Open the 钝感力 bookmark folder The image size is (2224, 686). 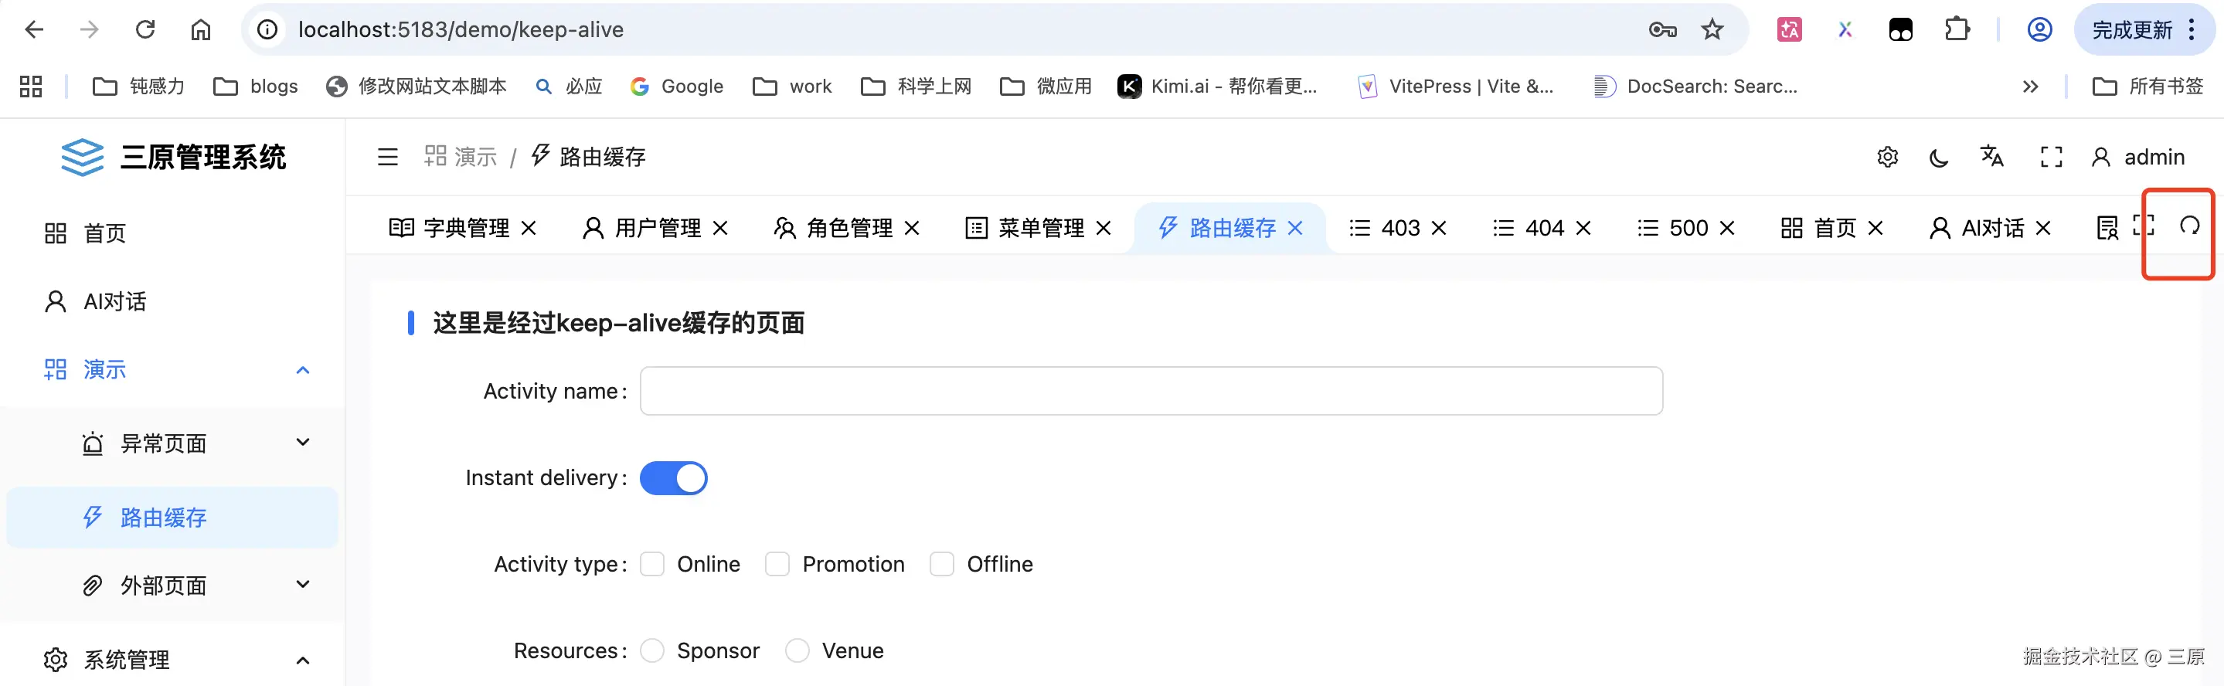click(x=139, y=87)
